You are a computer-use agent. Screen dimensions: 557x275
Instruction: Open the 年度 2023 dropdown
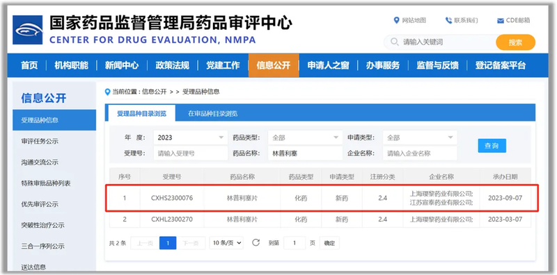190,137
